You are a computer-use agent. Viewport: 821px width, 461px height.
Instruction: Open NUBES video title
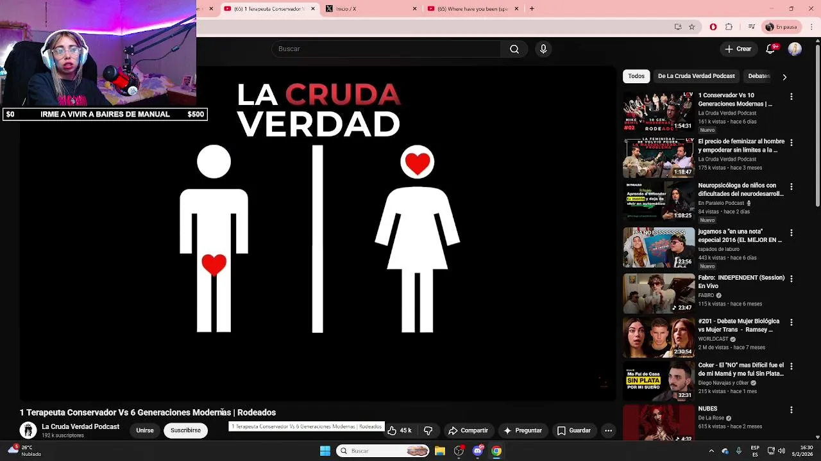707,408
